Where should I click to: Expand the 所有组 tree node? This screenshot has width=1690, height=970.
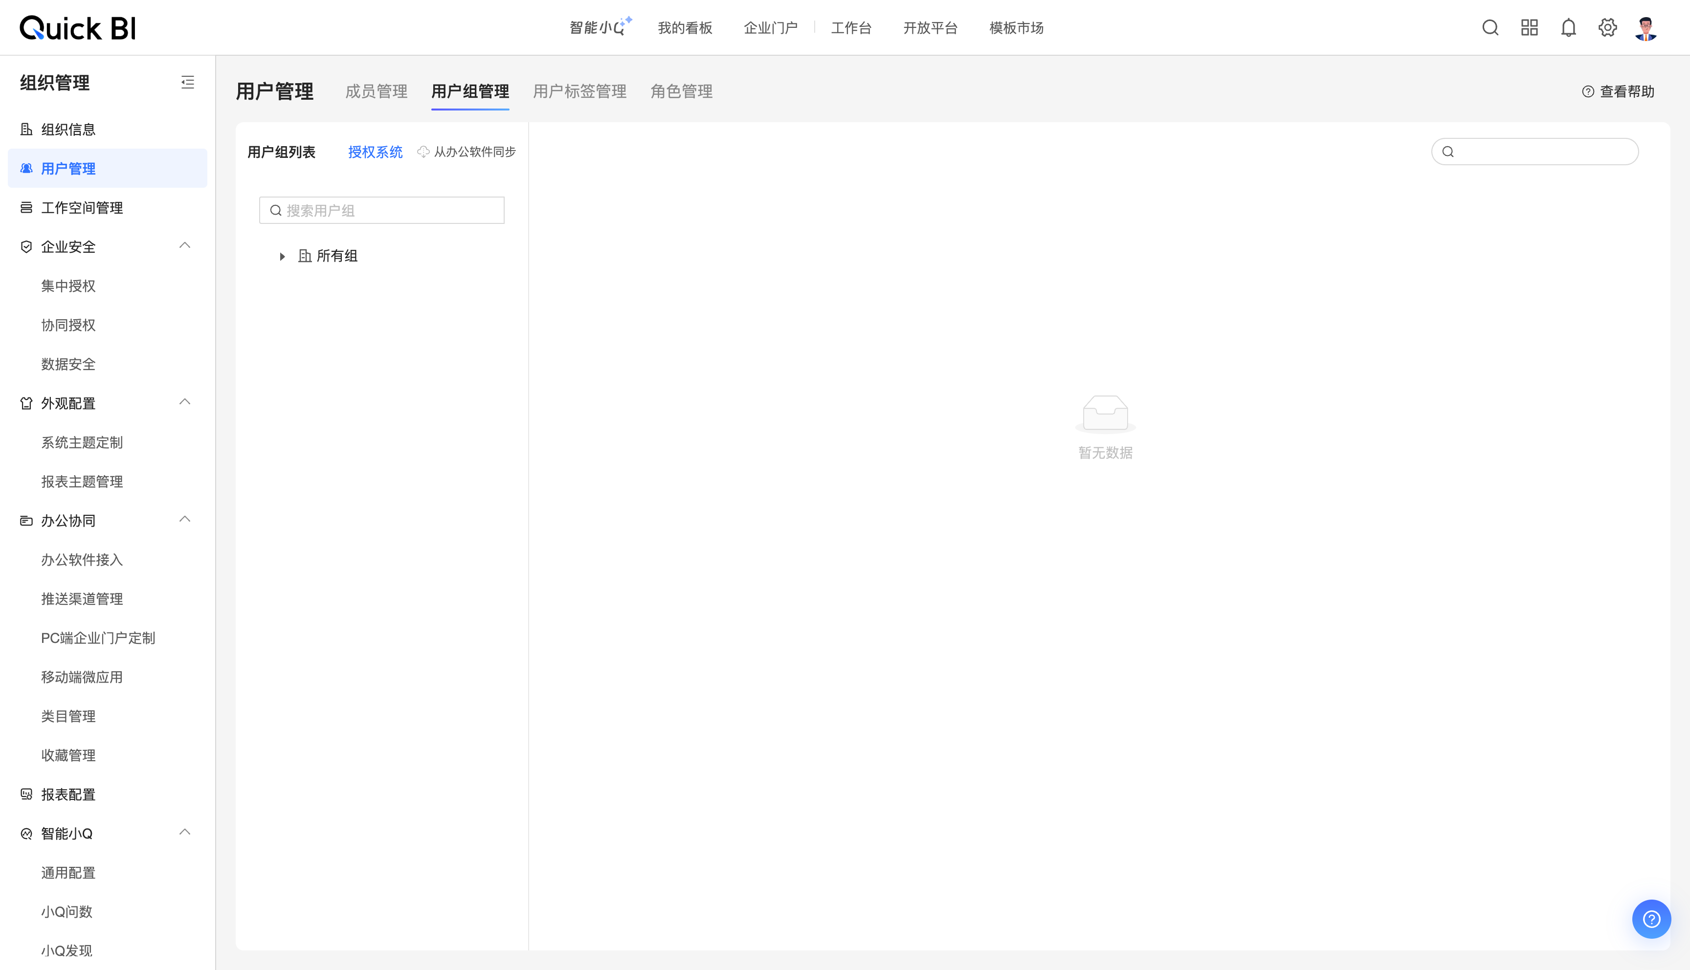283,257
